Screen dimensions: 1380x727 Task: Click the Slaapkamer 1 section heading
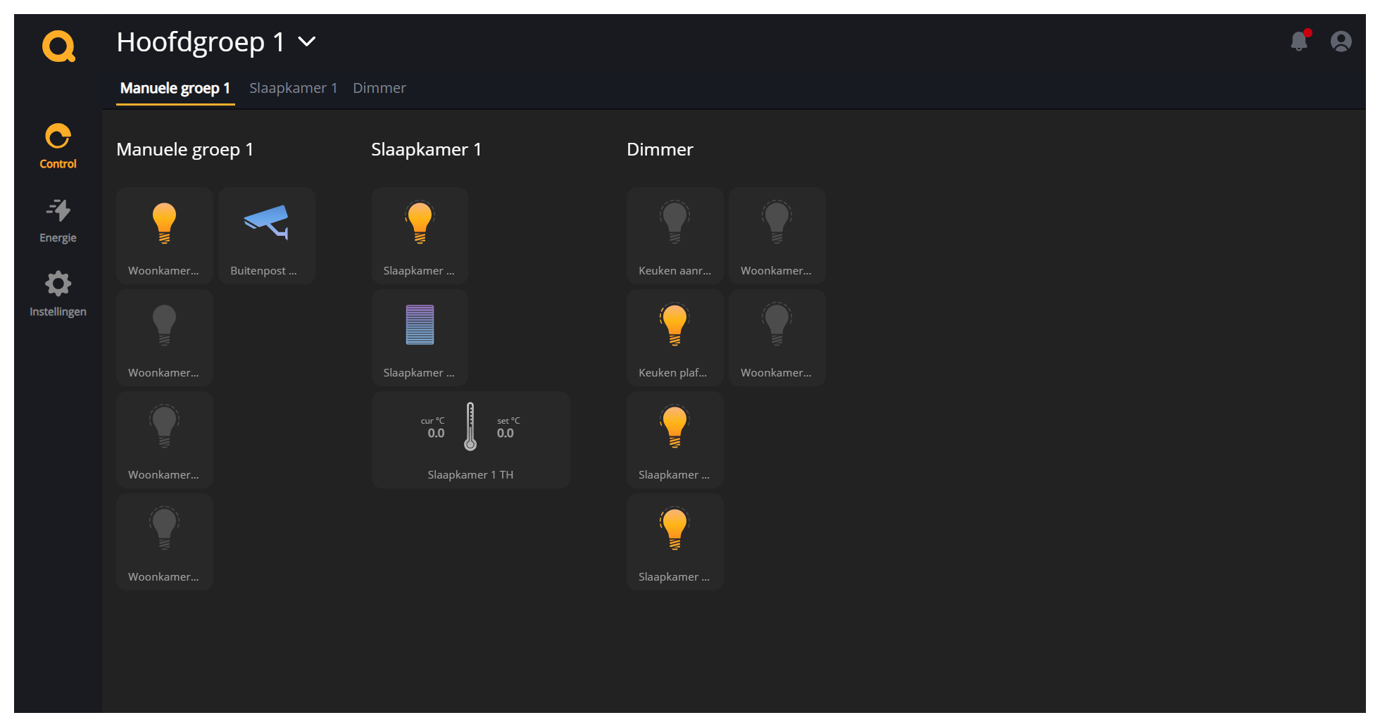[x=426, y=149]
